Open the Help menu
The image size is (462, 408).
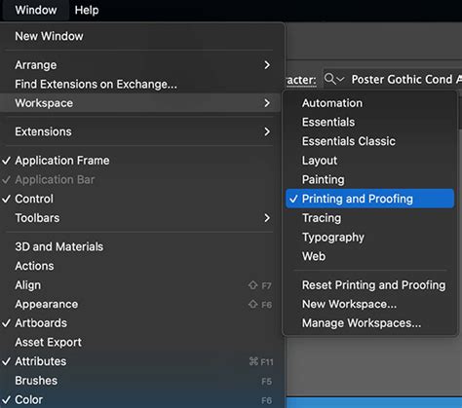pyautogui.click(x=87, y=10)
